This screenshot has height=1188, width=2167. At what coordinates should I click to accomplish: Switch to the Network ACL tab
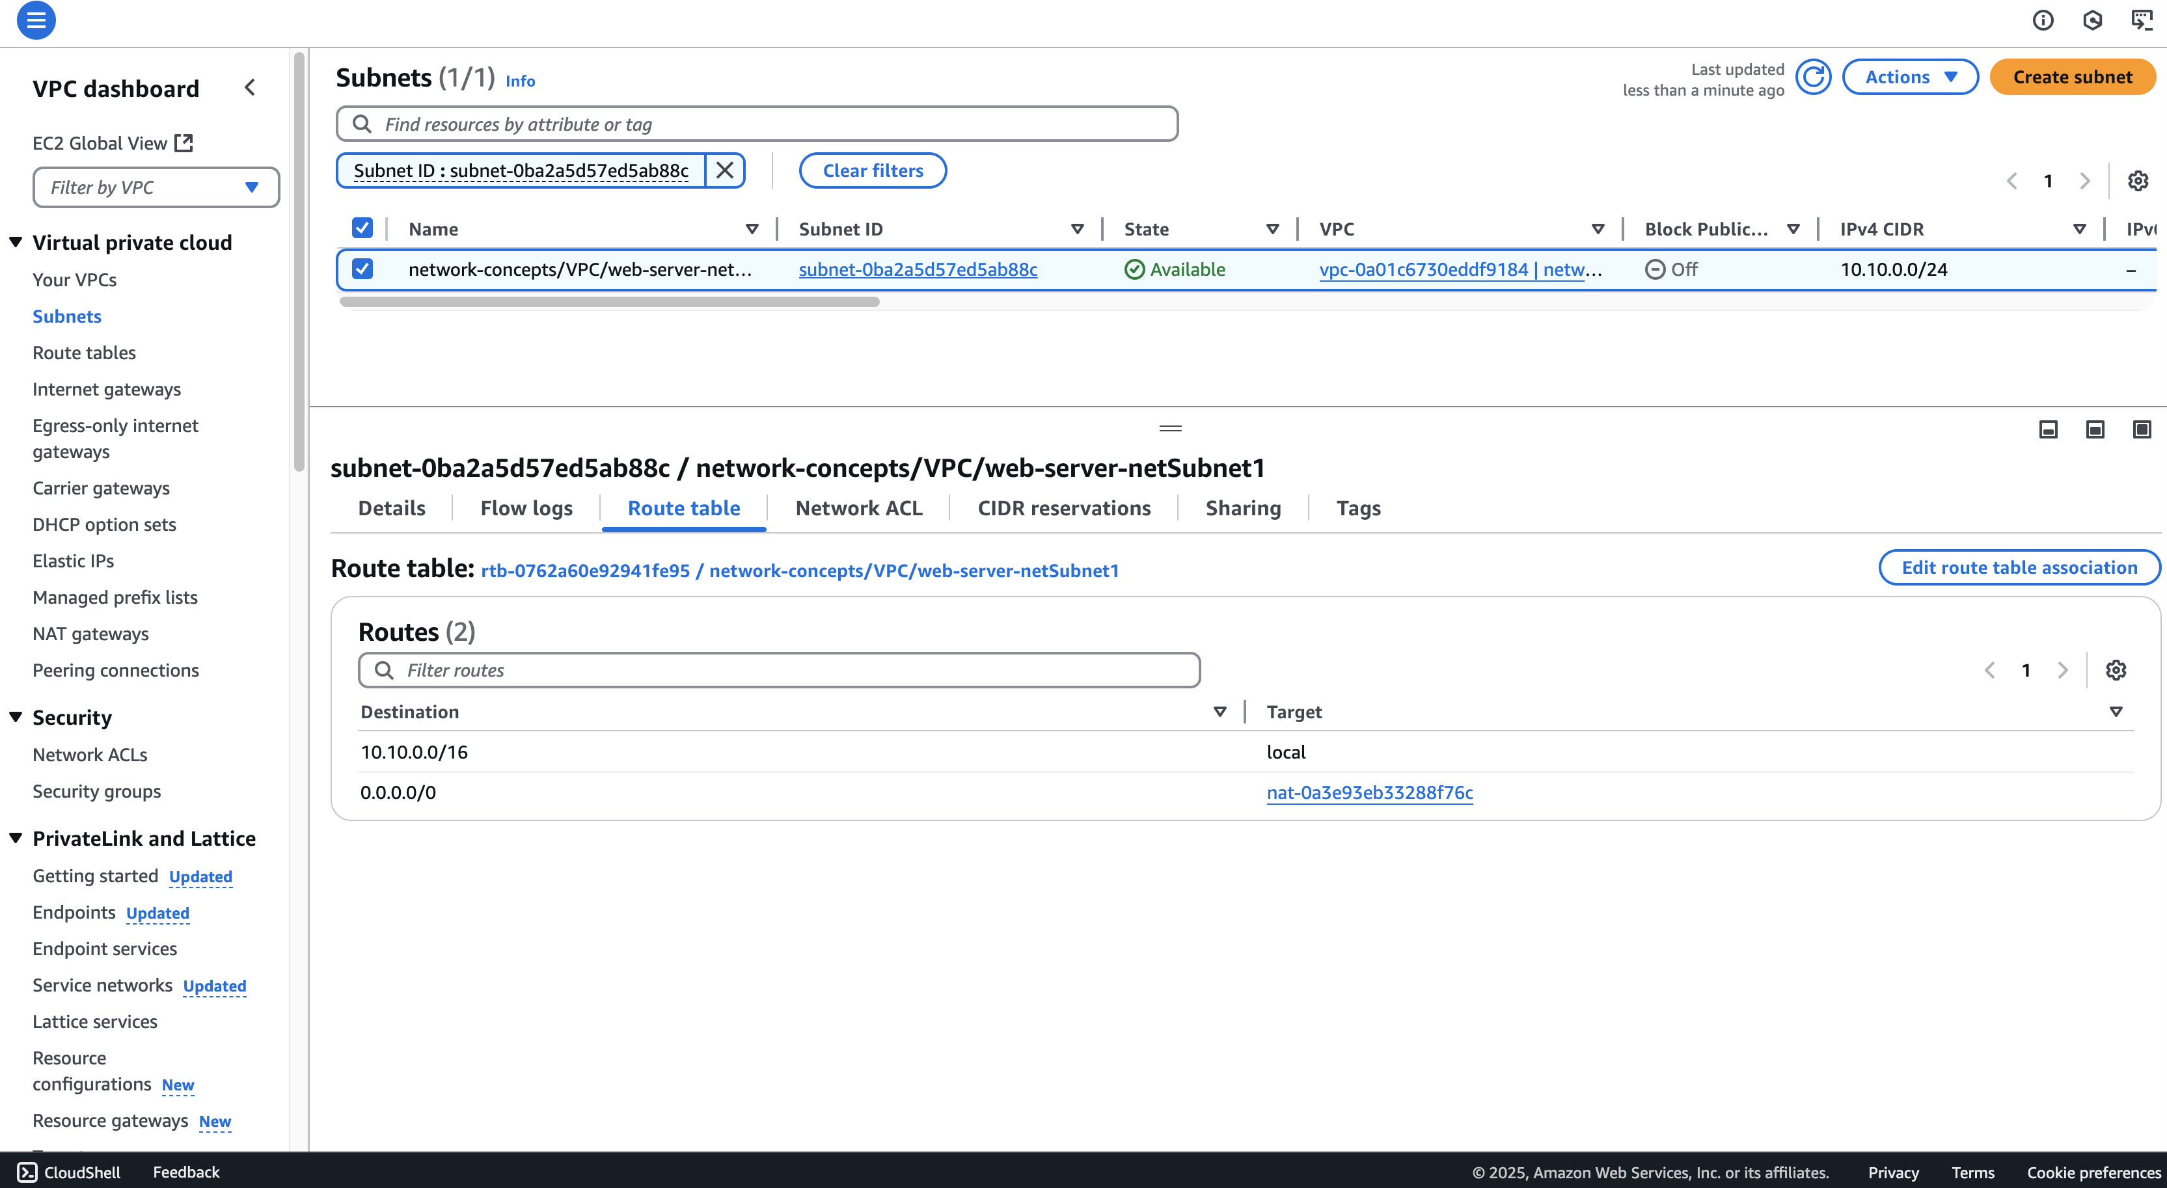point(859,508)
